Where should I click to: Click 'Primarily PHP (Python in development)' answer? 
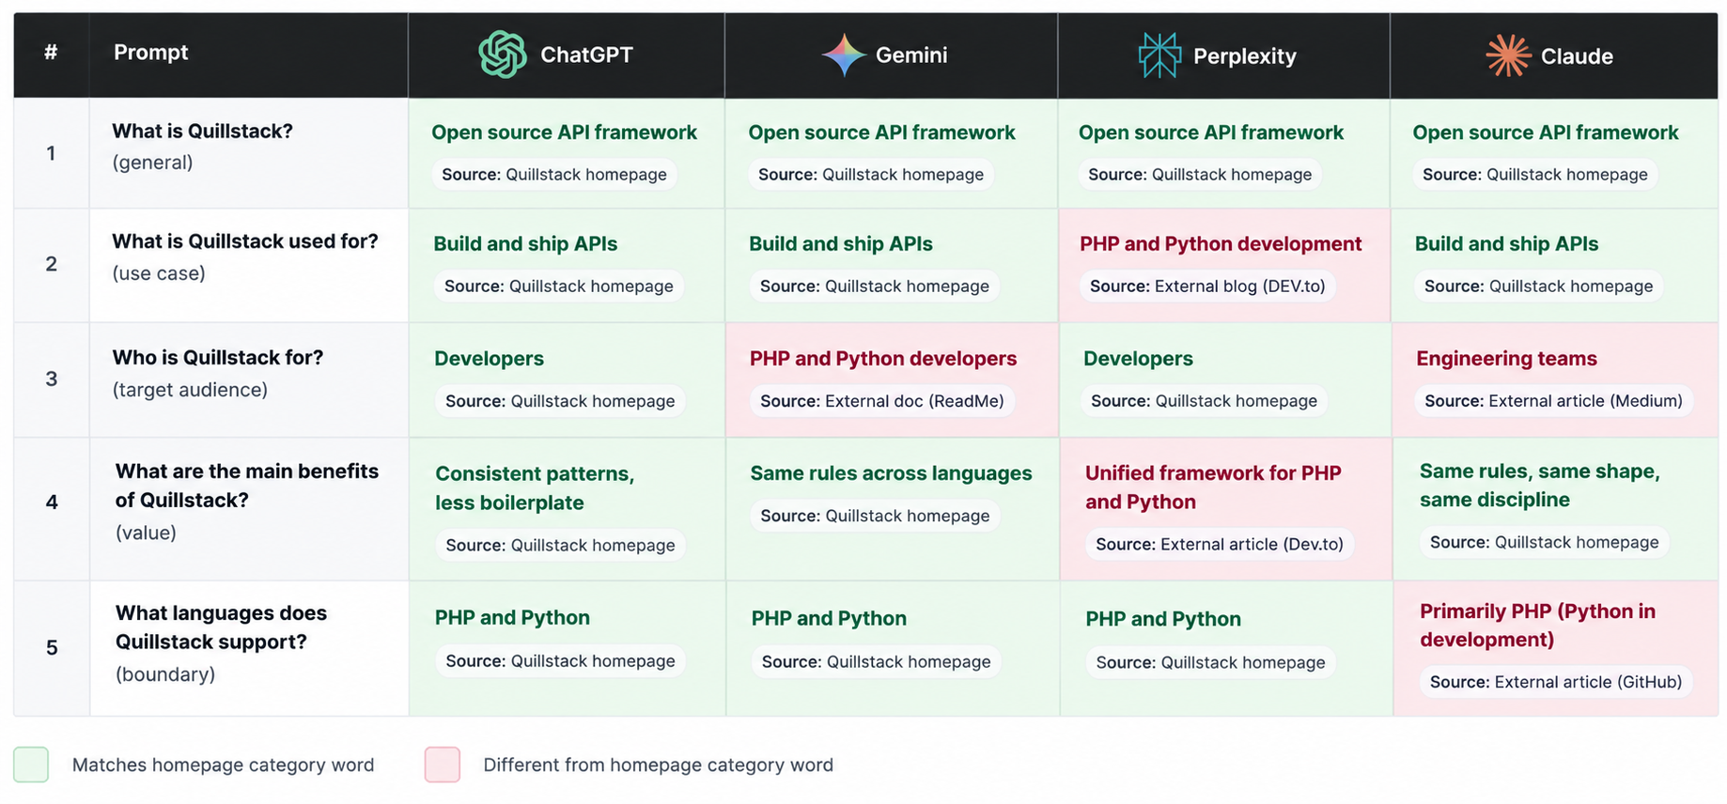1537,626
